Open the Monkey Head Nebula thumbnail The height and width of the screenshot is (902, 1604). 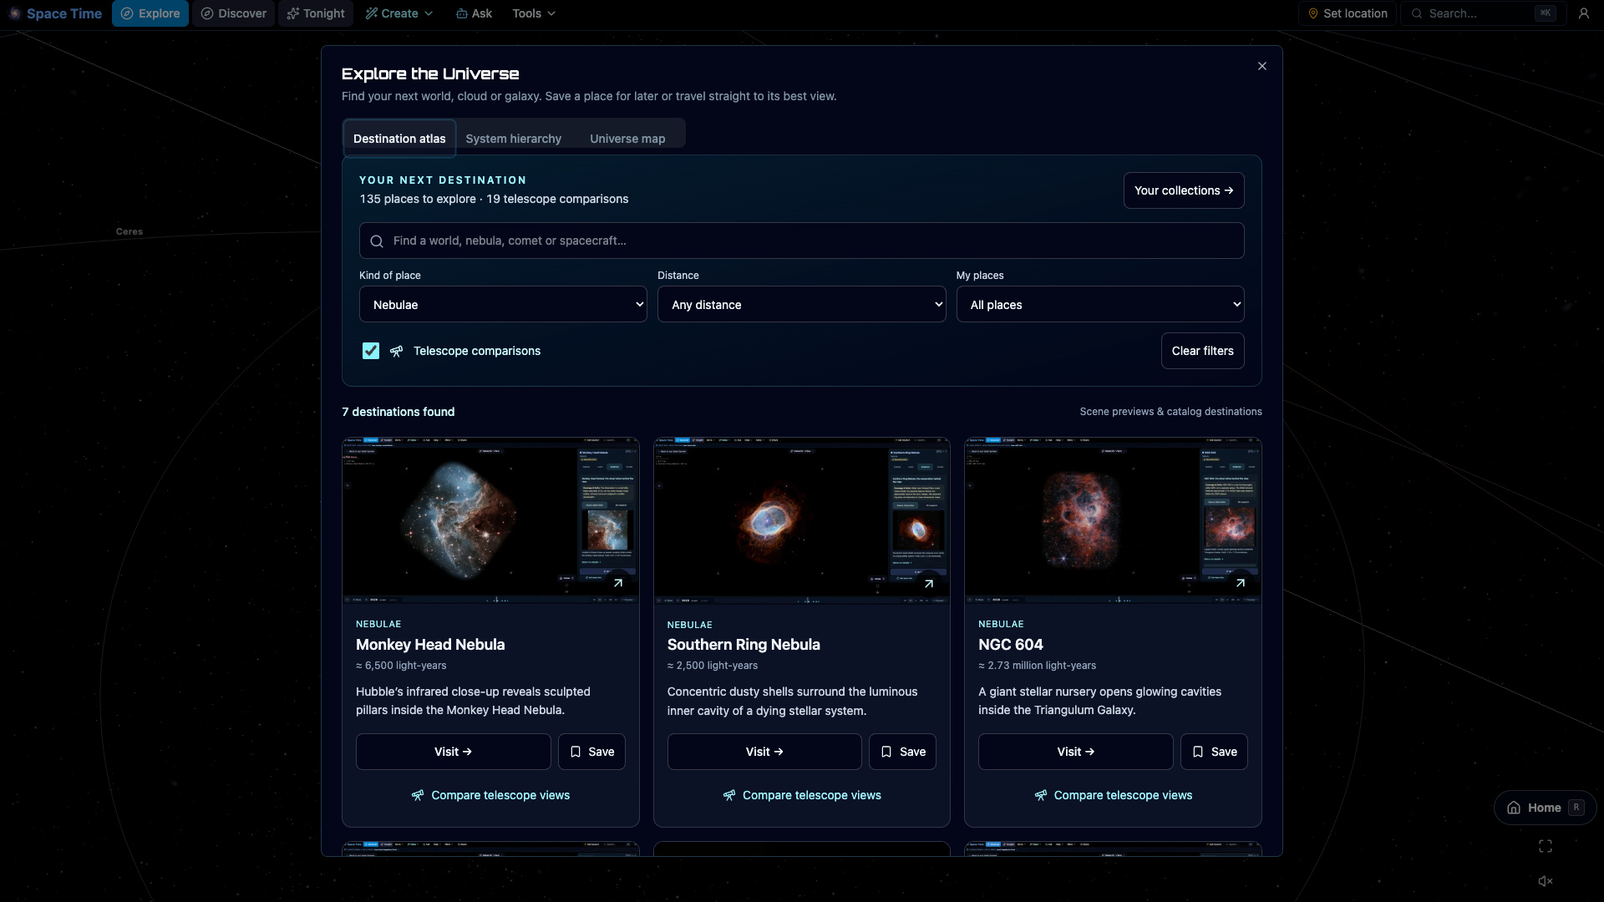(490, 520)
